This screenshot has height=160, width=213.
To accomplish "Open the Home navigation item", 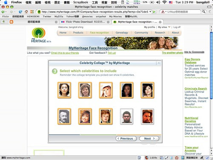I will pyautogui.click(x=63, y=32).
